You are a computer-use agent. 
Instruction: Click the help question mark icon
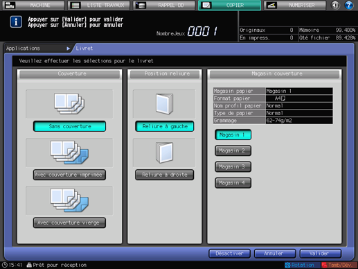(x=349, y=5)
